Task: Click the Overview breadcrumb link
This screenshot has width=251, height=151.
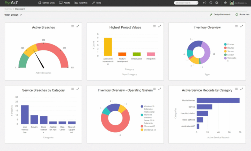Action: [8, 9]
